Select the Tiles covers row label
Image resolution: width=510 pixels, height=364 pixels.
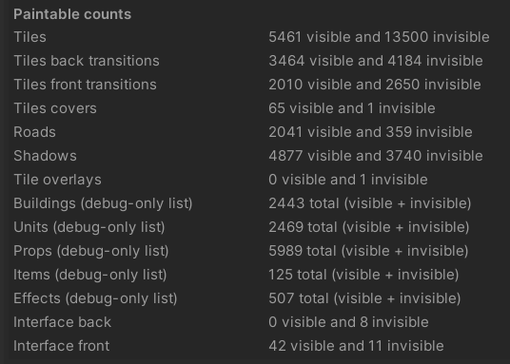click(x=55, y=108)
